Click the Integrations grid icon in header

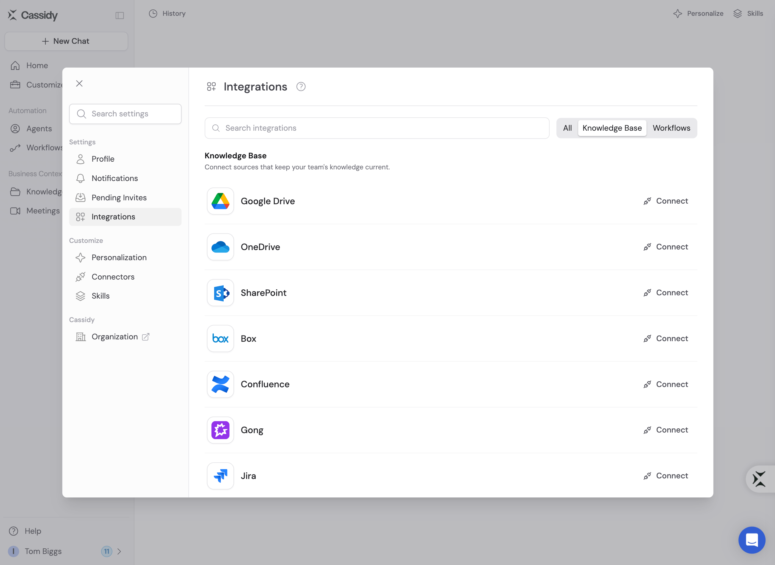point(211,87)
